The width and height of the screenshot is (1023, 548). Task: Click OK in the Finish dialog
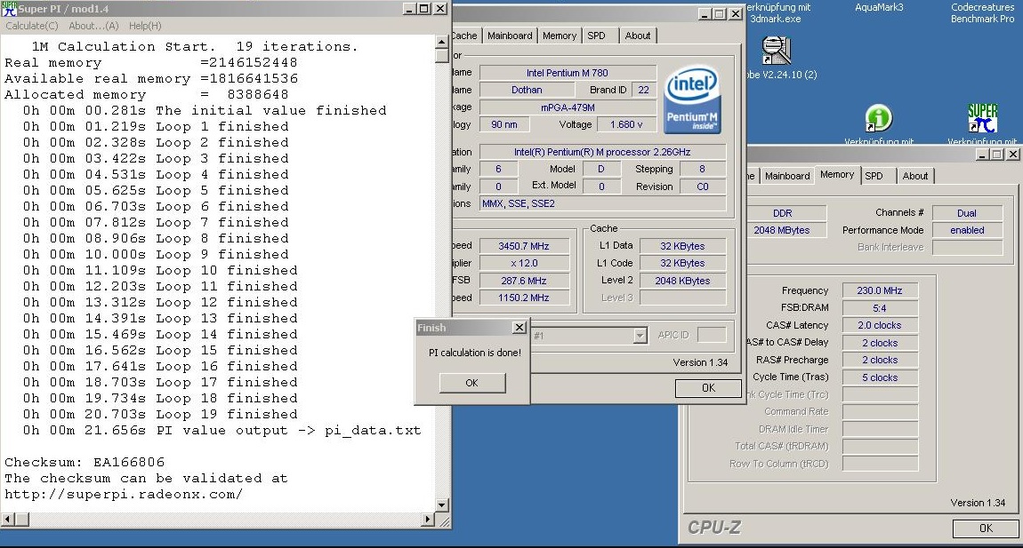pos(471,383)
